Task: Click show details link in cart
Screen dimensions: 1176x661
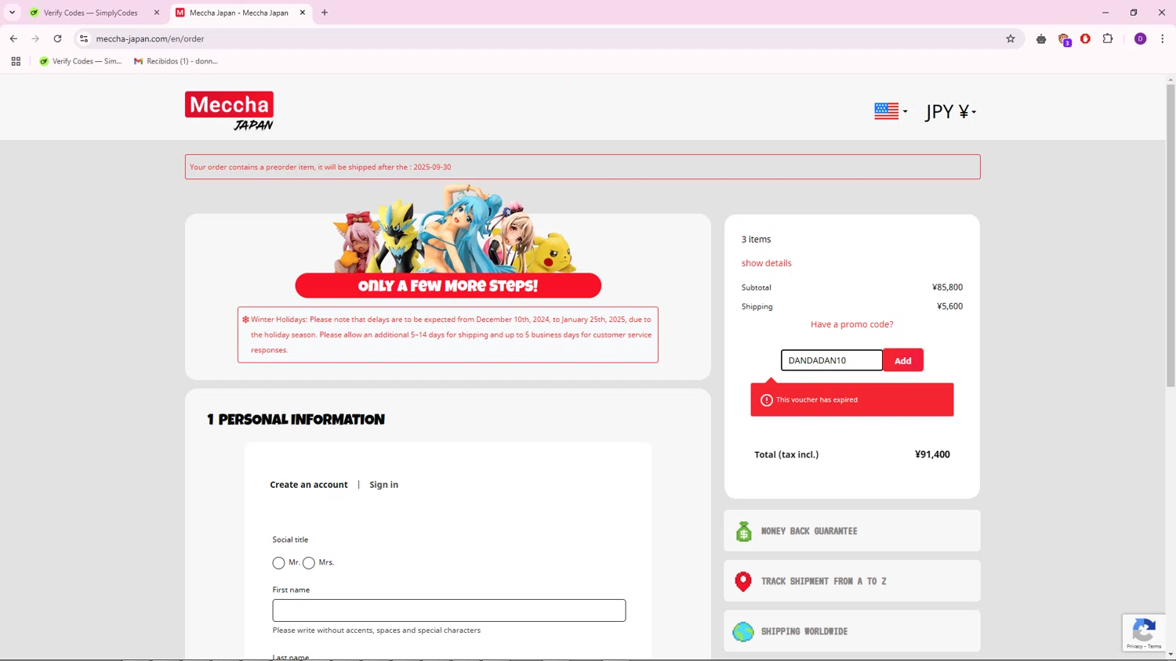Action: point(767,263)
